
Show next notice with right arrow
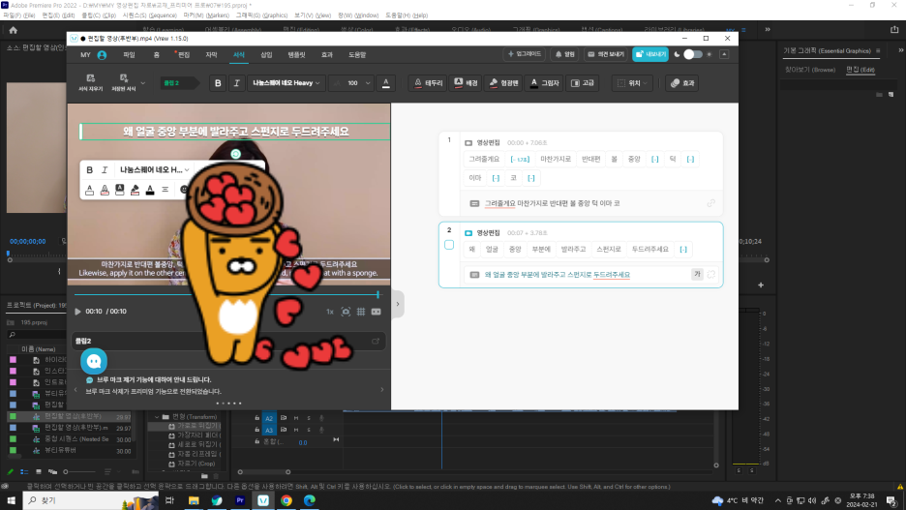382,390
